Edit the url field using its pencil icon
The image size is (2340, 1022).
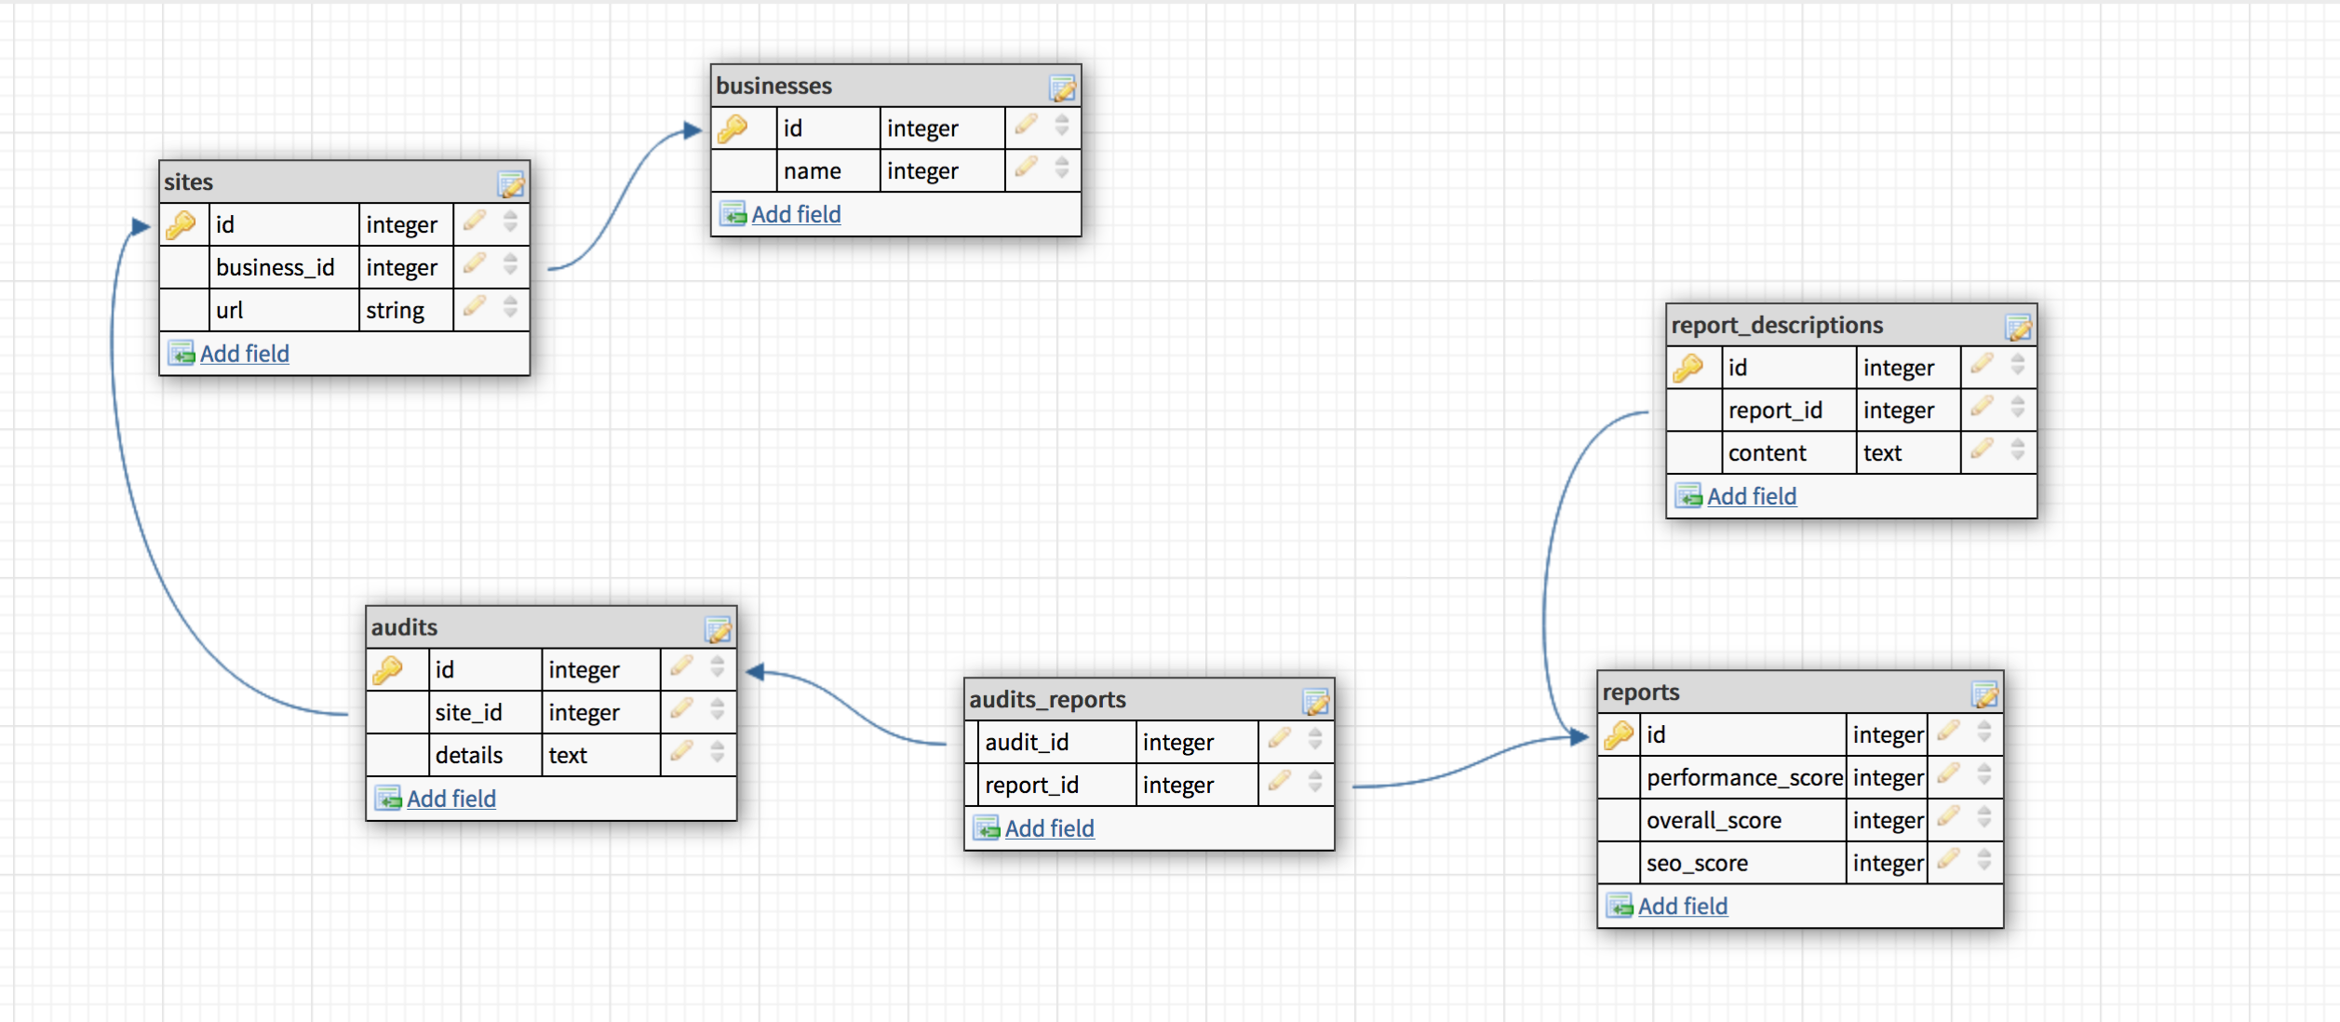(476, 309)
